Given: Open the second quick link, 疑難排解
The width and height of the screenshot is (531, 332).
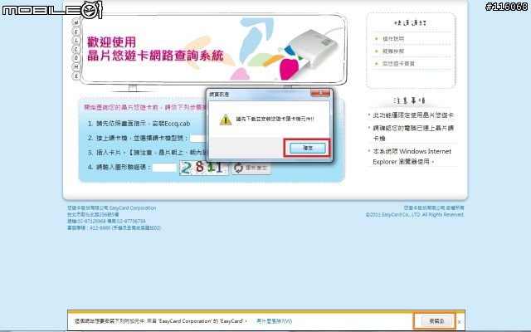Looking at the screenshot, I should [393, 51].
